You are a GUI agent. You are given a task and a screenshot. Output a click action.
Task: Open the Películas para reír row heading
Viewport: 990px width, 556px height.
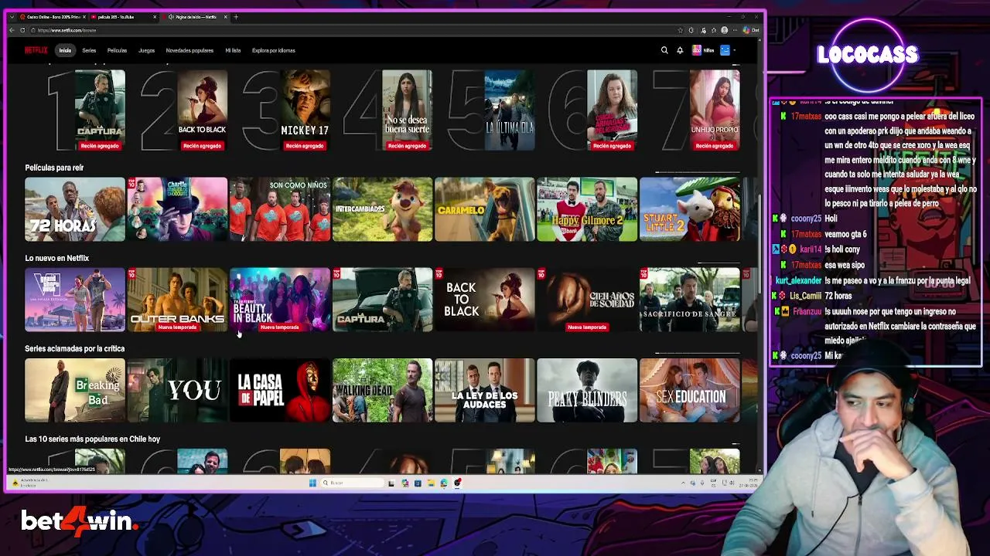tap(54, 168)
